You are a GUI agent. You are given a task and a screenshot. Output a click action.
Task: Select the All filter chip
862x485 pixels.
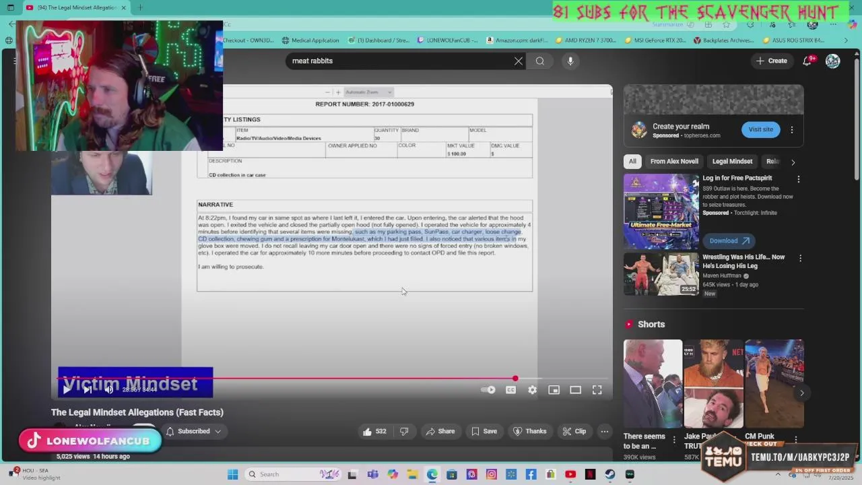coord(632,162)
